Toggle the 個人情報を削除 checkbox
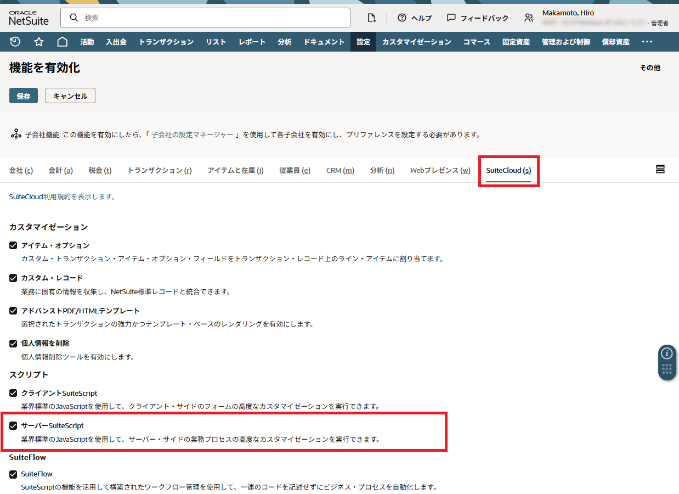This screenshot has width=679, height=494. [14, 343]
